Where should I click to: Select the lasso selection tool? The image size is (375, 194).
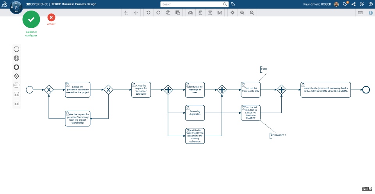[x=126, y=13]
